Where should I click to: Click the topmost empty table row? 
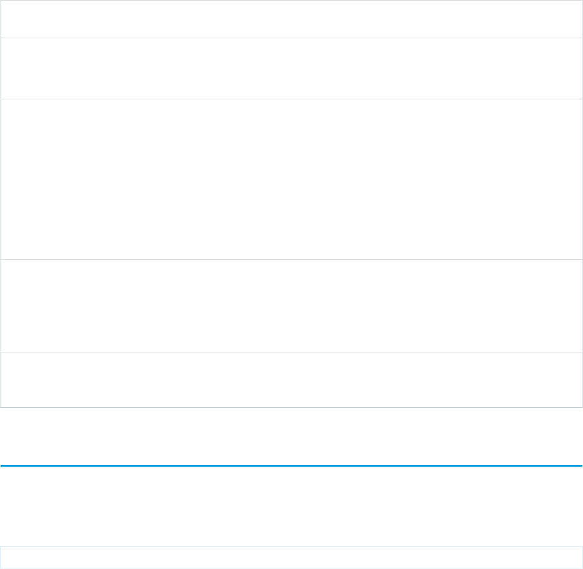pos(291,19)
